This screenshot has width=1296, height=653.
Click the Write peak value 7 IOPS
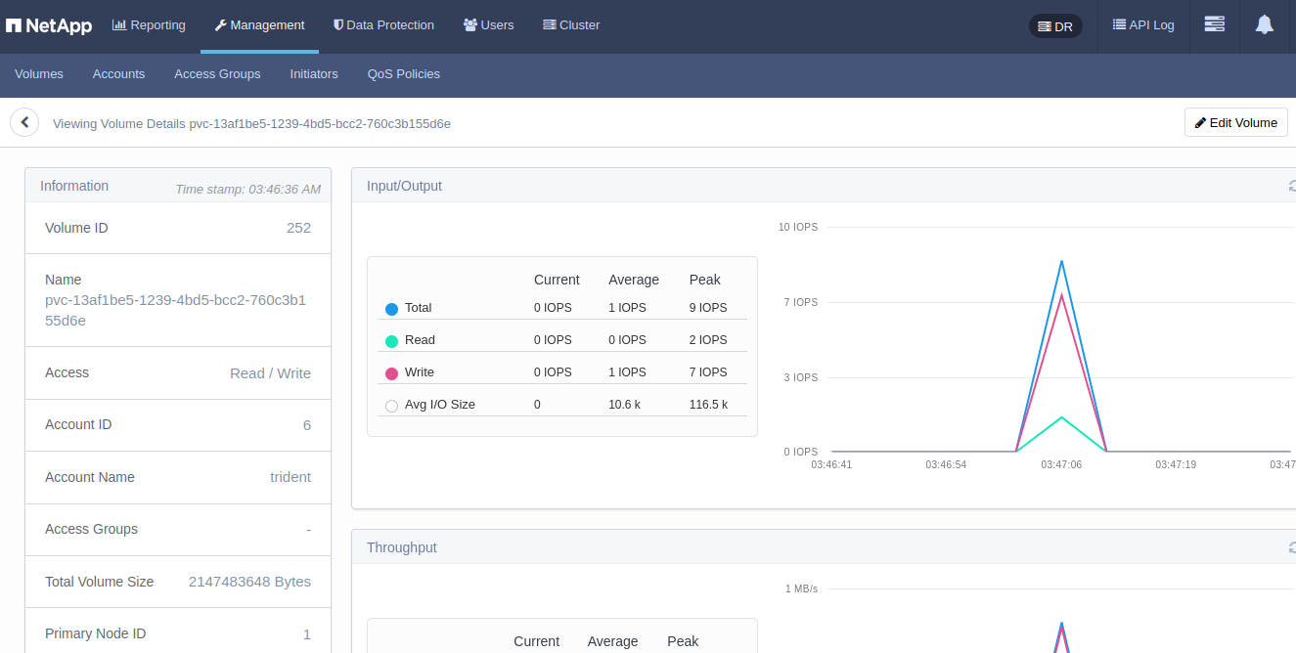[708, 372]
